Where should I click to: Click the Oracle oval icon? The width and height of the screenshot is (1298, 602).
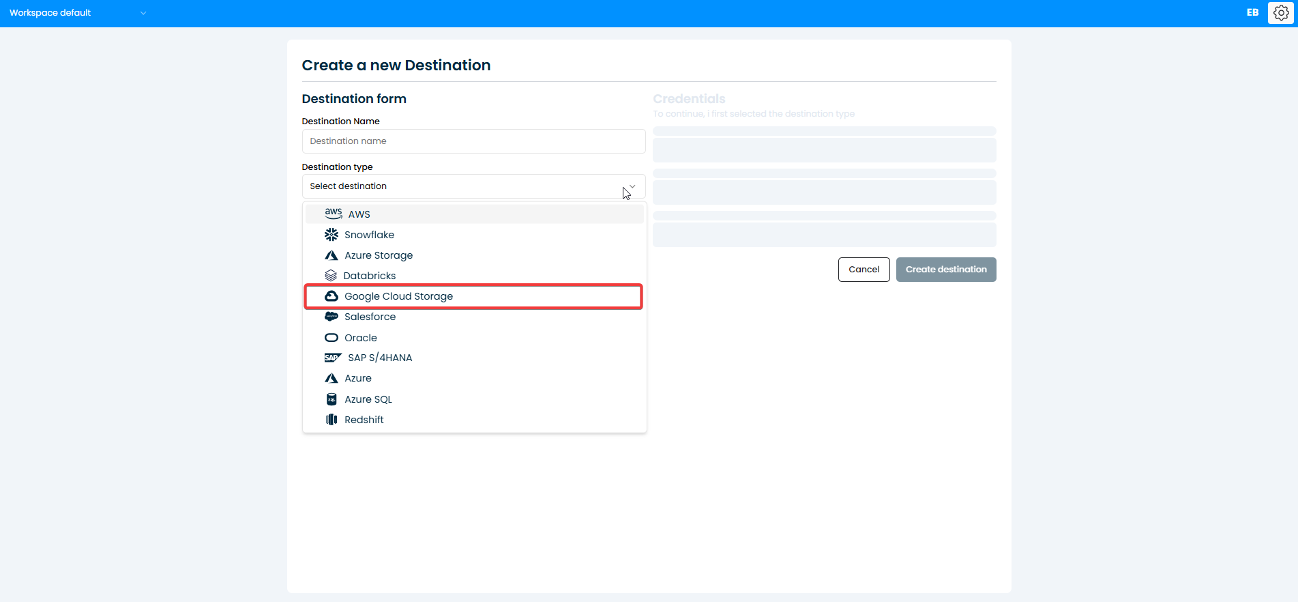[331, 338]
